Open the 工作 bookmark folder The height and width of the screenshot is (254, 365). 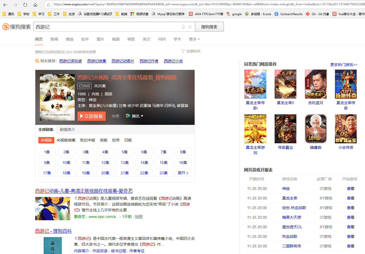[x=54, y=14]
